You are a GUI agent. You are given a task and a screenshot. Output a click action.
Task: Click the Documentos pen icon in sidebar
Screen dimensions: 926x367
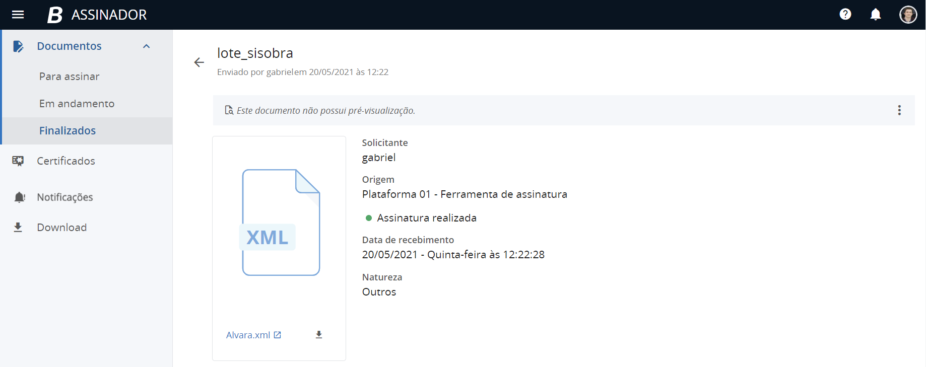18,46
